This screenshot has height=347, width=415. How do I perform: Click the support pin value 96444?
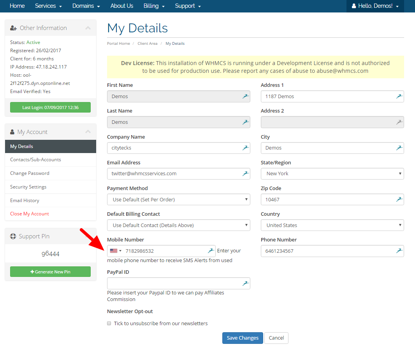click(x=50, y=254)
